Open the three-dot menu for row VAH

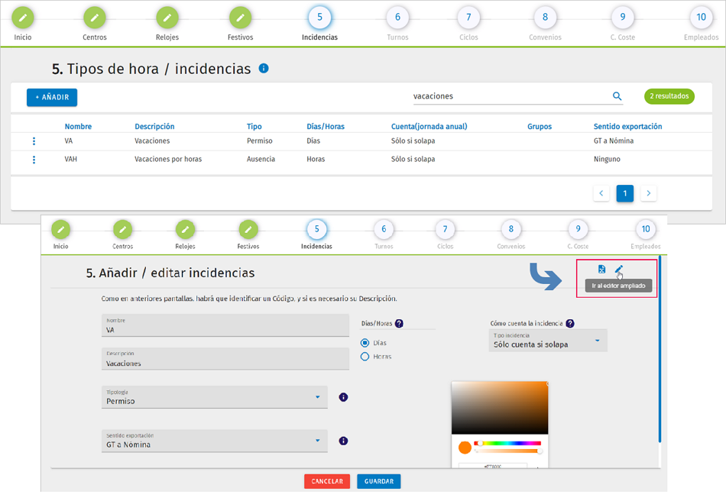point(34,160)
